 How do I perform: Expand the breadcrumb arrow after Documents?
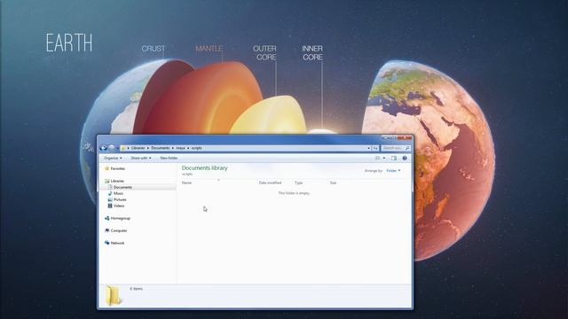point(172,148)
